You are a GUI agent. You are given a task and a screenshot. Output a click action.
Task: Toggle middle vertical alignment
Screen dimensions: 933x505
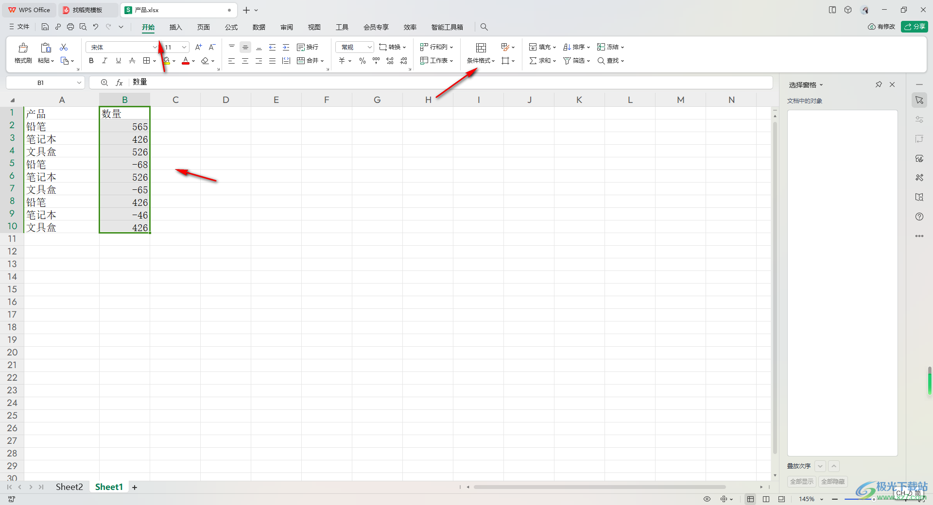coord(245,47)
